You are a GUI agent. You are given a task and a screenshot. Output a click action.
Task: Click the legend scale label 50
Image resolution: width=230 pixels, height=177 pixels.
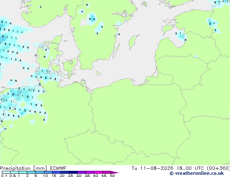click(x=112, y=176)
